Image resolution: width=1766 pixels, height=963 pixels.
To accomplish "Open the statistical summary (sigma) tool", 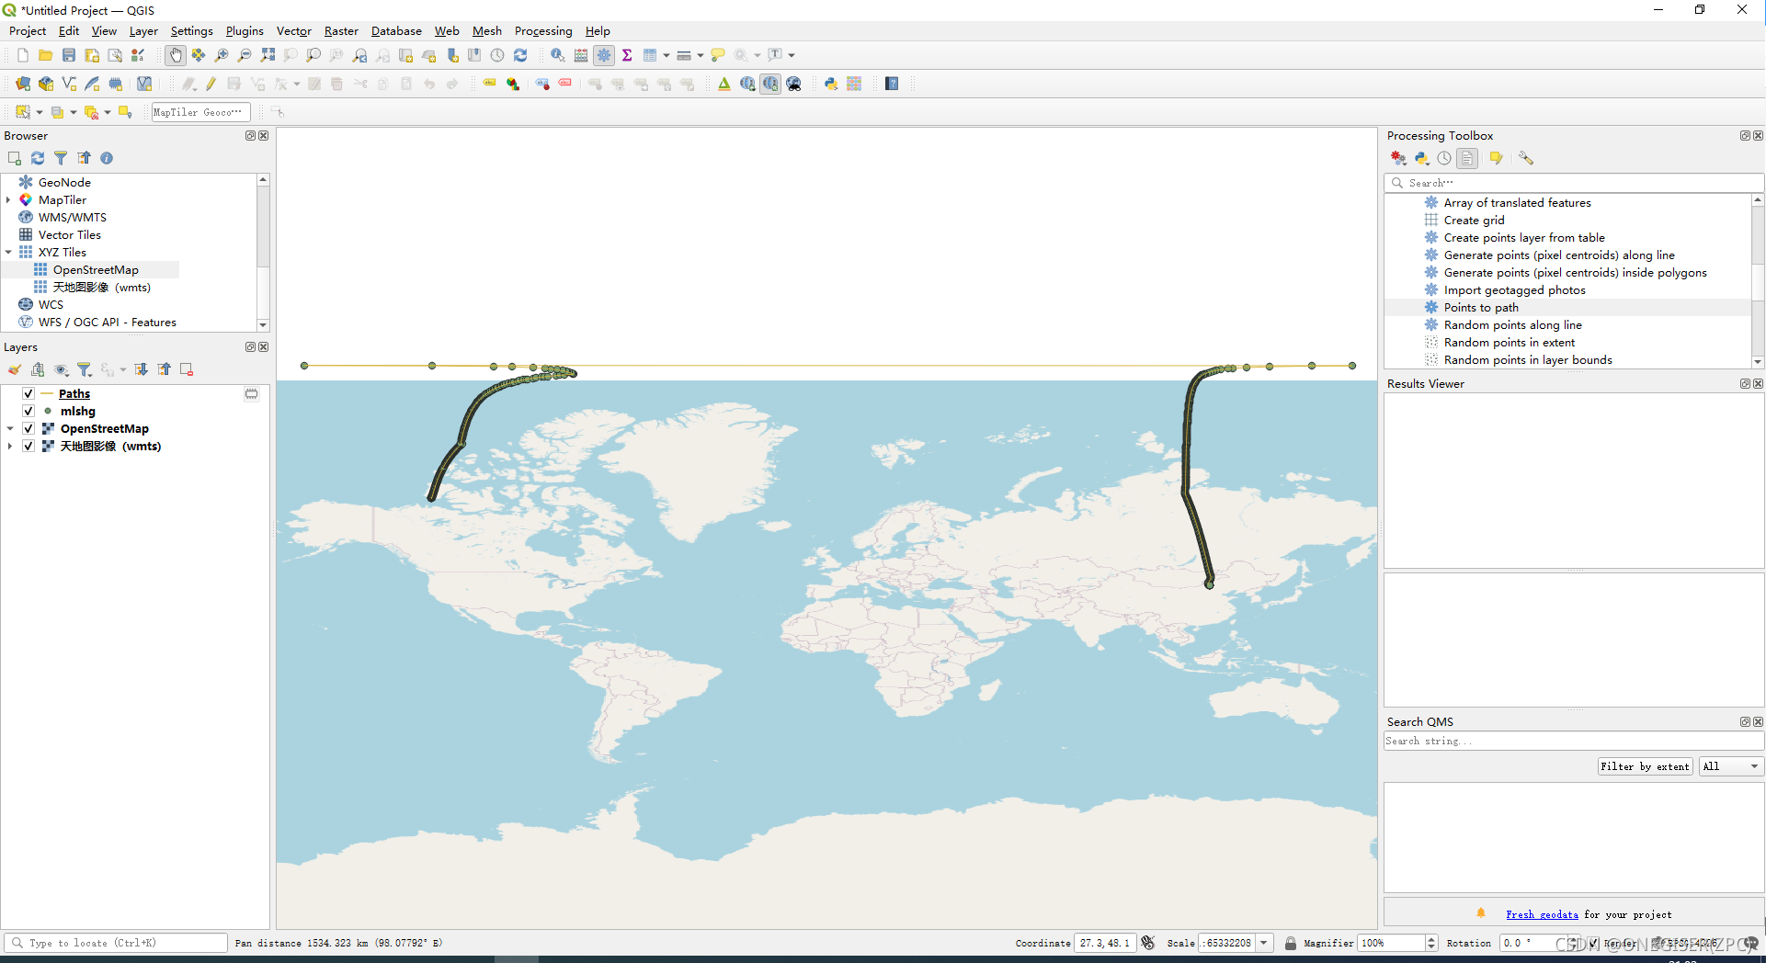I will 627,55.
